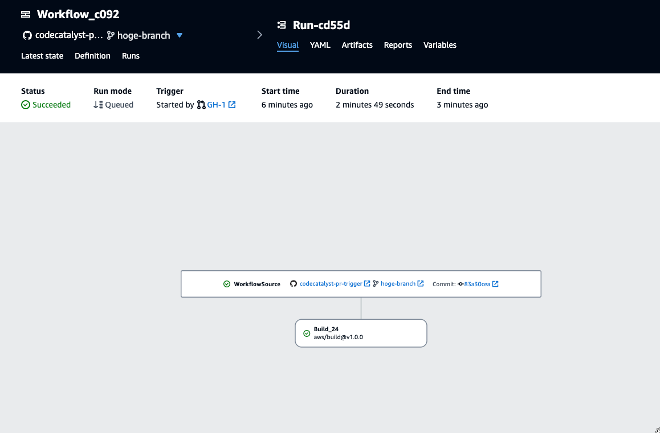Click the Queued run mode icon
Image resolution: width=660 pixels, height=433 pixels.
click(x=98, y=105)
